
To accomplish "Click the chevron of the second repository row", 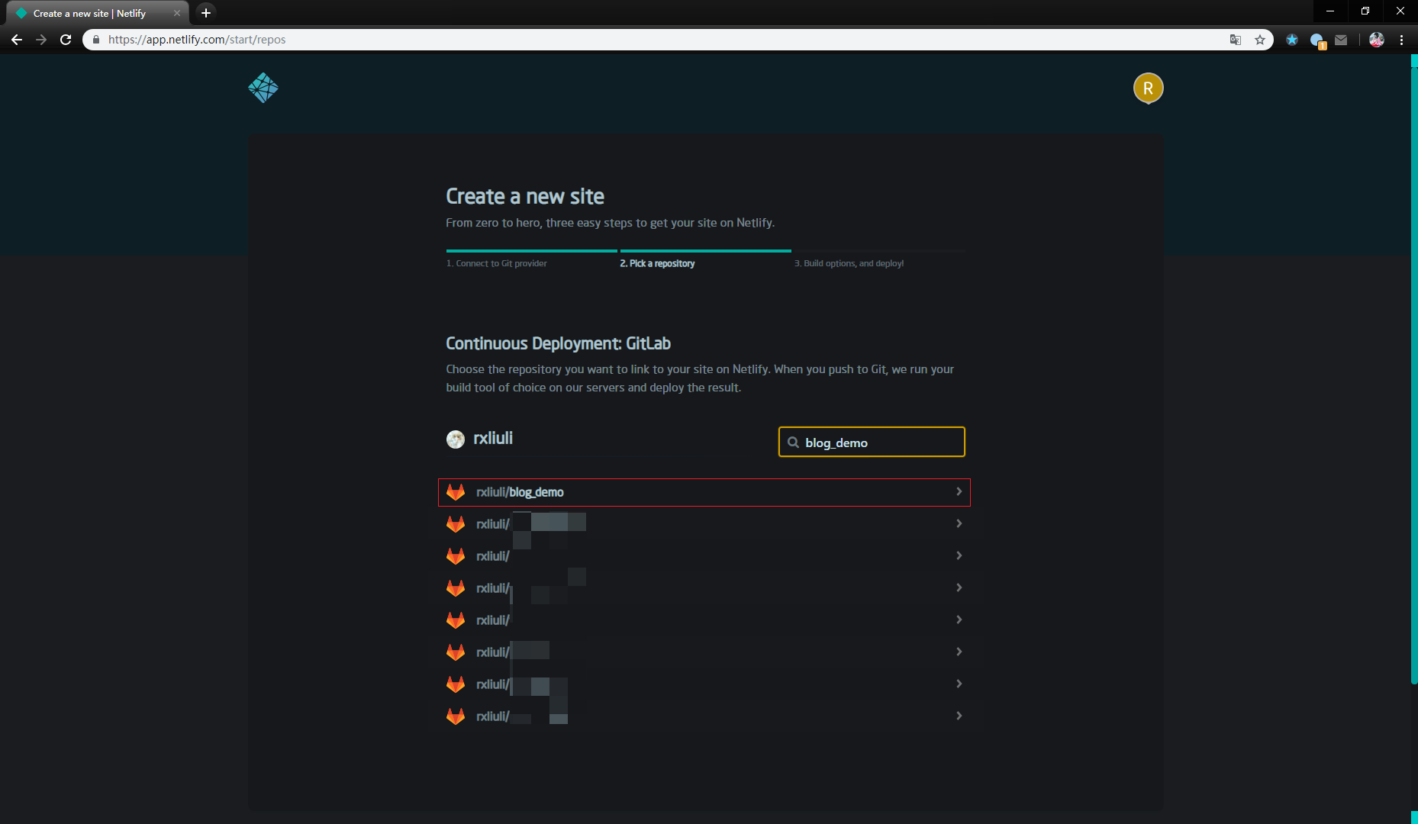I will (x=959, y=523).
